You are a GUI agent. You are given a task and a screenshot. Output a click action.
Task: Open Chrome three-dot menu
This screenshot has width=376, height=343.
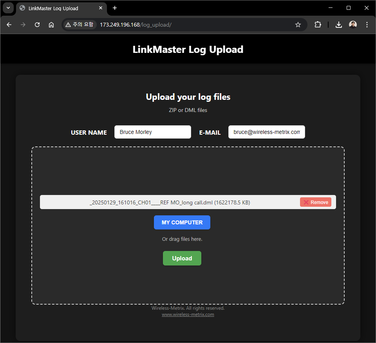(367, 25)
